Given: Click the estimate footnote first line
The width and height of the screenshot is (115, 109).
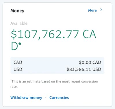Looking at the screenshot, I should pyautogui.click(x=54, y=81).
